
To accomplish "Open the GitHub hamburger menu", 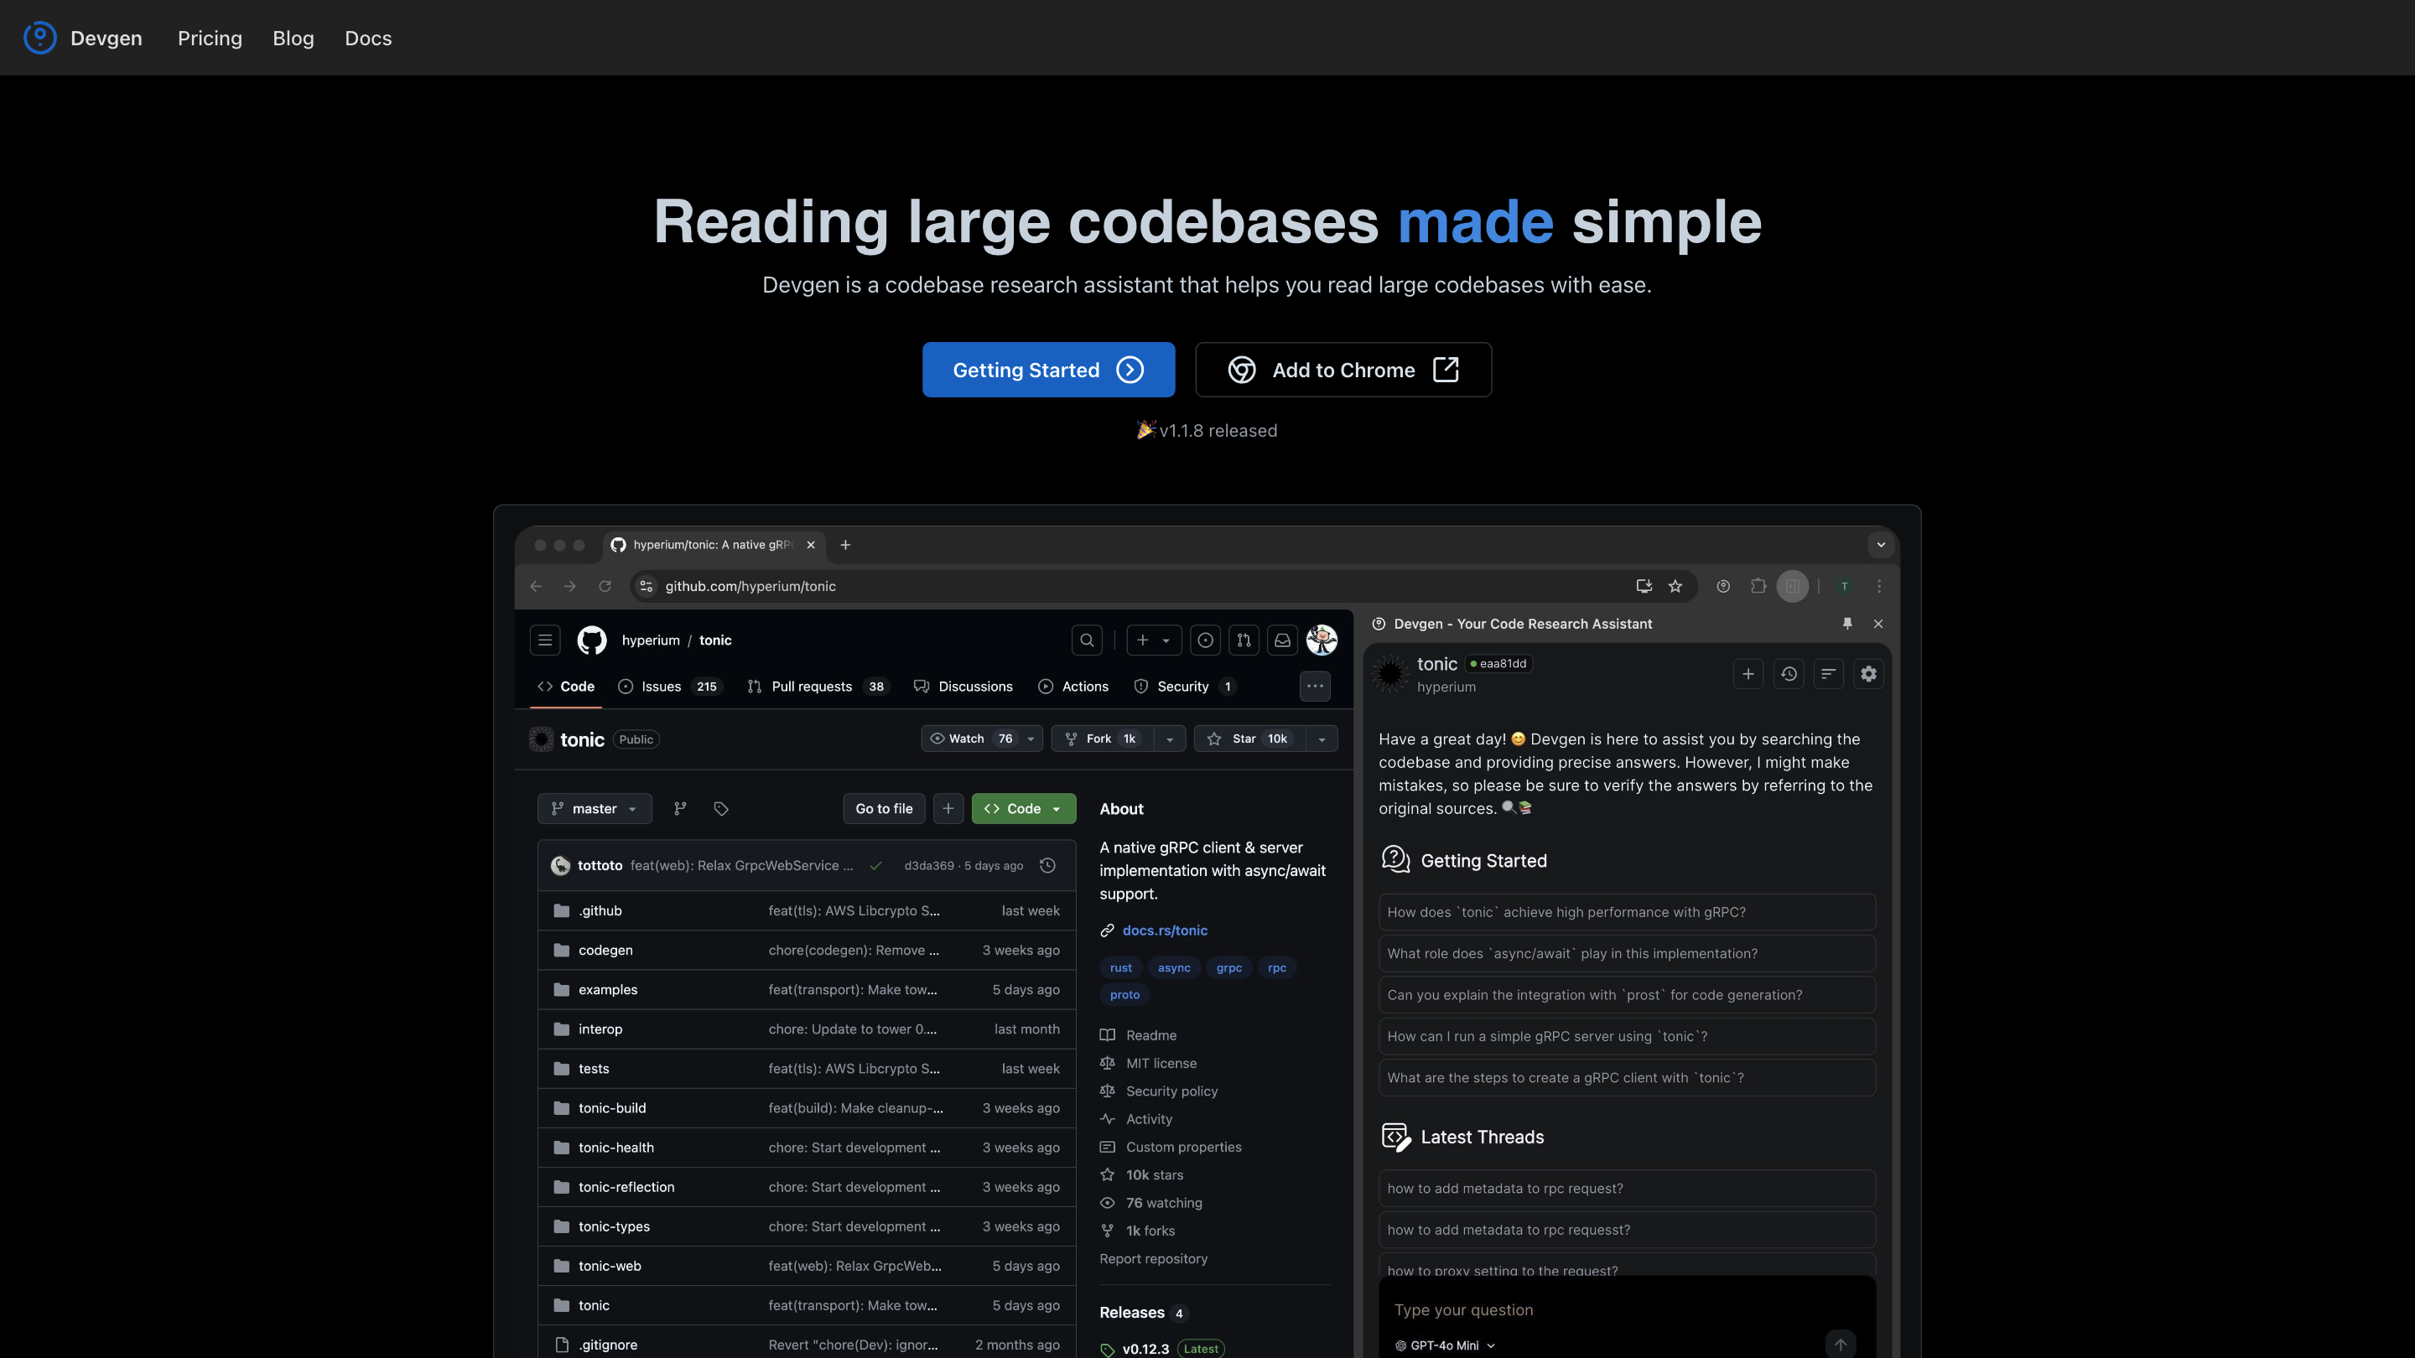I will click(x=545, y=640).
